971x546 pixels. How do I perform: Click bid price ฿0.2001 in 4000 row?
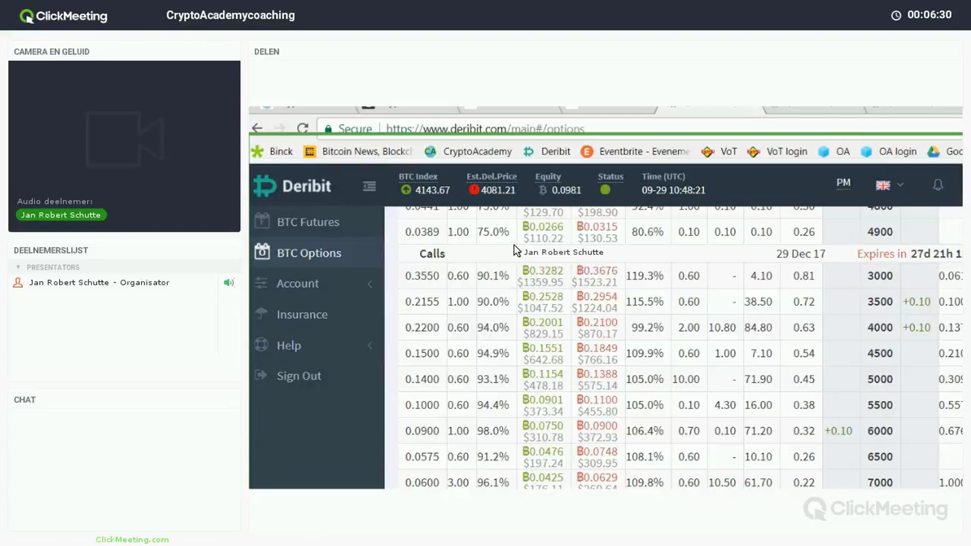pyautogui.click(x=543, y=322)
